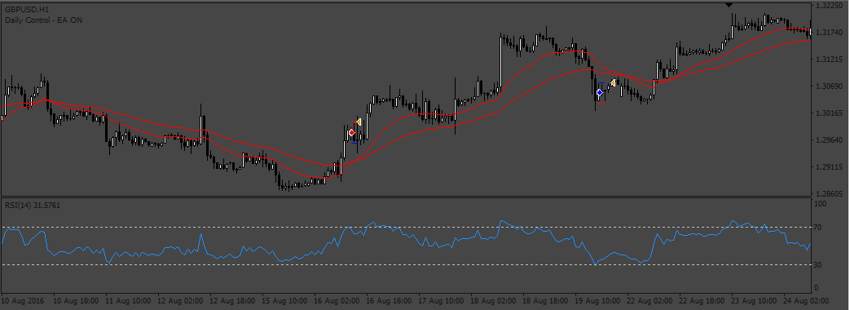This screenshot has height=310, width=850.
Task: Click the 1.29640 price axis label
Action: click(828, 140)
